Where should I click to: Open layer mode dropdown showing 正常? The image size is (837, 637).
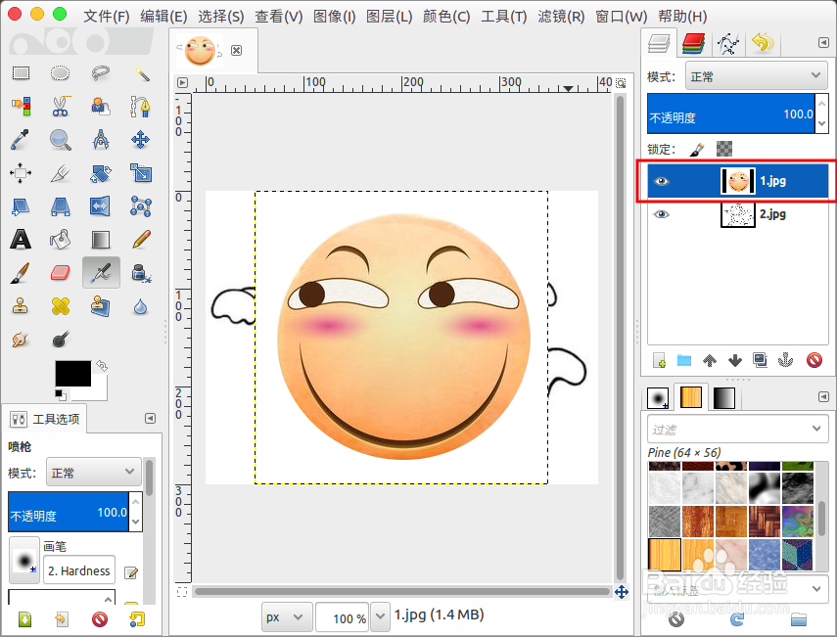pyautogui.click(x=756, y=76)
